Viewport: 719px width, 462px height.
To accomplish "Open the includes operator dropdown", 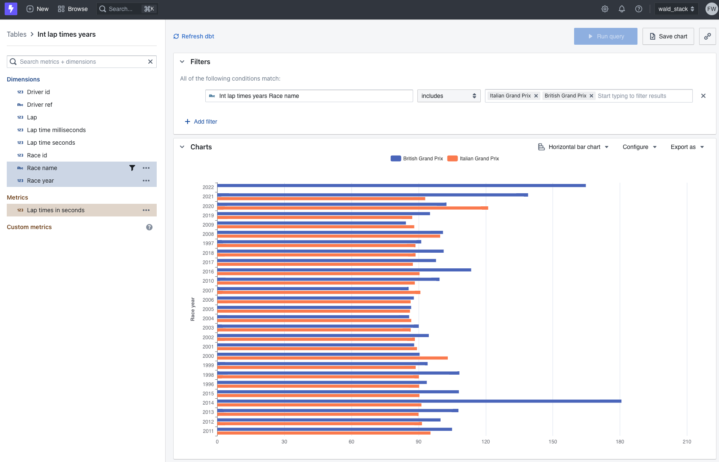I will [449, 96].
